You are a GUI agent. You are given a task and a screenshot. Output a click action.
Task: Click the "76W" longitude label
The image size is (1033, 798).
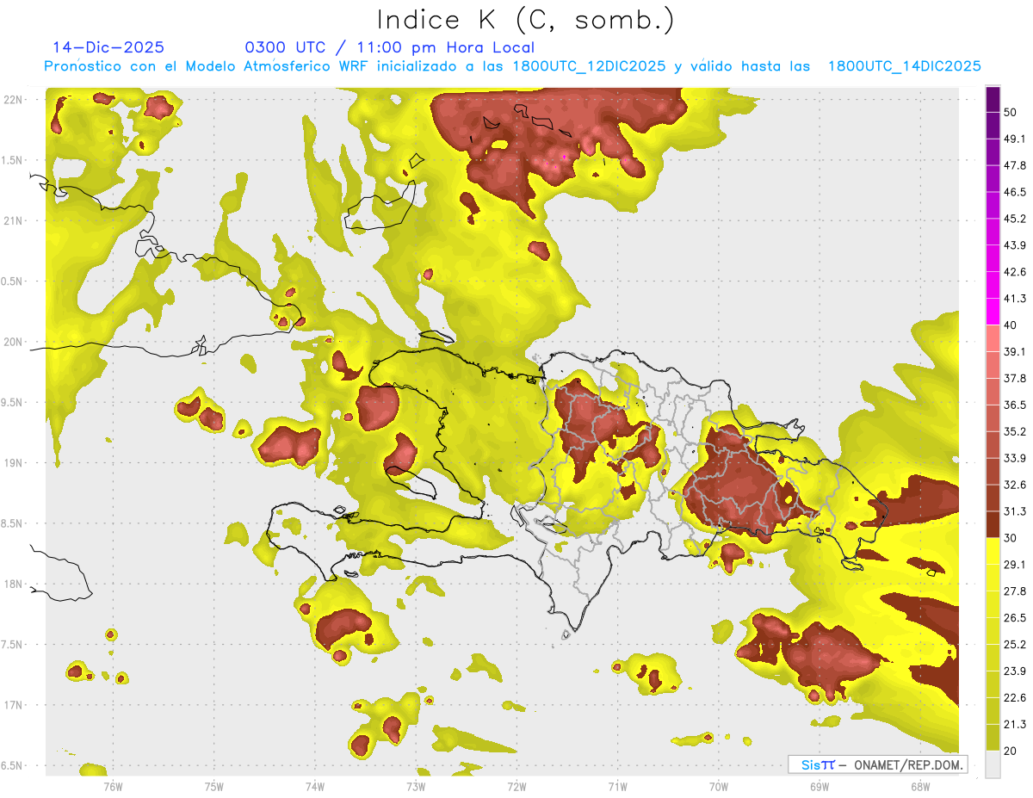113,786
